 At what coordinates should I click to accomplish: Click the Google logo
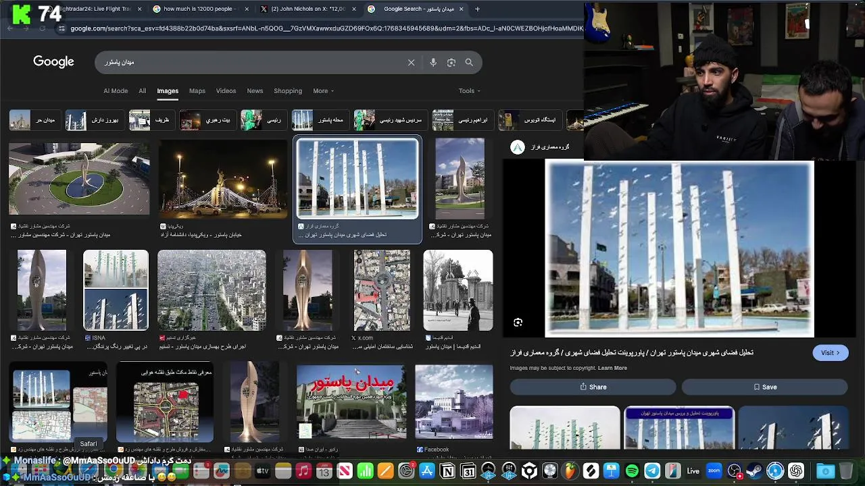(x=53, y=62)
